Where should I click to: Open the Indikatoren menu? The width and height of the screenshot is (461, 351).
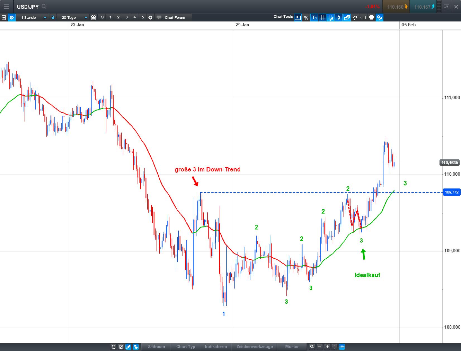click(x=216, y=347)
